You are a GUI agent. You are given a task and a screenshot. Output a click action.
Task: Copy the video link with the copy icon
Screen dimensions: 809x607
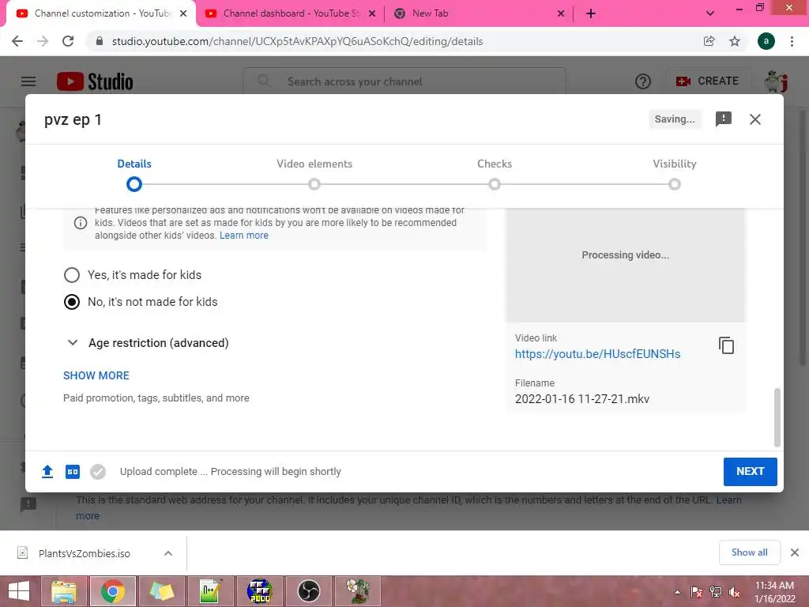pyautogui.click(x=727, y=345)
